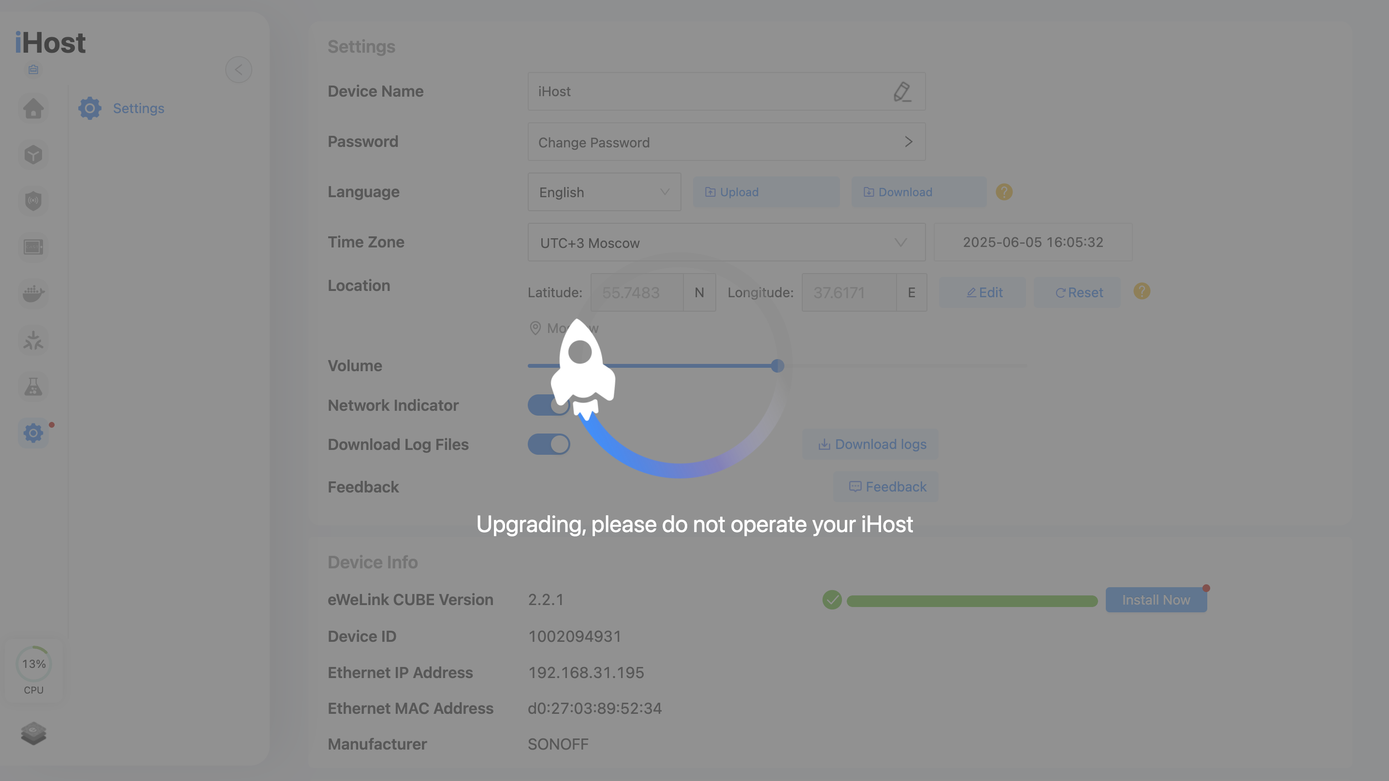Click the help icon next to language Download
The height and width of the screenshot is (781, 1389).
tap(1004, 192)
